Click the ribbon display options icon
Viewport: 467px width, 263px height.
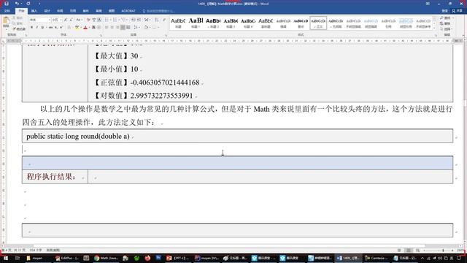tap(428, 4)
